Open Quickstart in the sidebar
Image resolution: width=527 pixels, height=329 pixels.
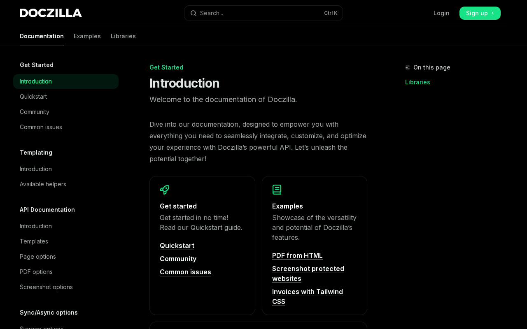[33, 97]
